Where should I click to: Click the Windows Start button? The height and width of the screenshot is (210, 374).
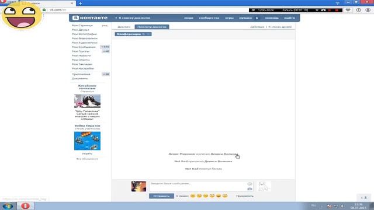click(x=8, y=206)
